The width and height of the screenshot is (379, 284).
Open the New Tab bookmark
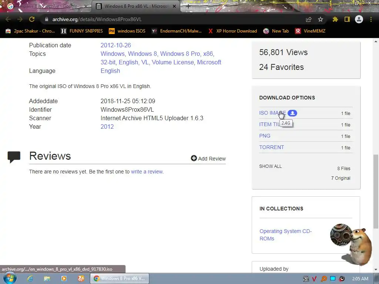276,31
